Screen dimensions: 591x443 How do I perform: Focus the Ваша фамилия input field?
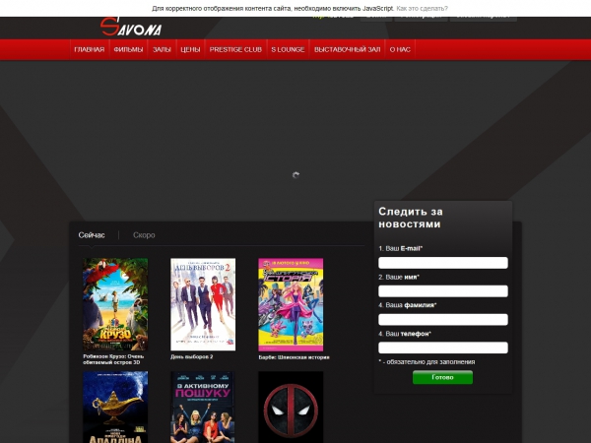point(443,319)
